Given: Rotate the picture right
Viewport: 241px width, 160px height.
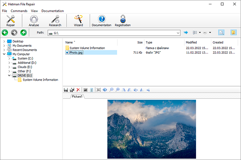Looking at the screenshot, I should (129, 90).
